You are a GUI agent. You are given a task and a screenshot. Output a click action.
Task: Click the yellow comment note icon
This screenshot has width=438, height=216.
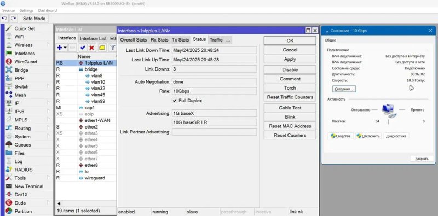point(102,48)
